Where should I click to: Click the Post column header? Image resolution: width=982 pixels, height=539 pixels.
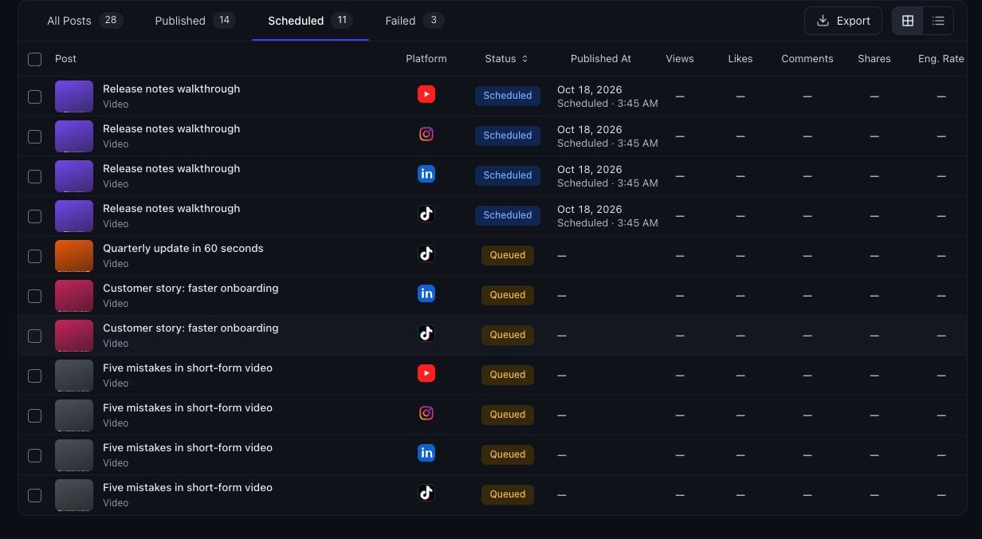click(x=65, y=59)
